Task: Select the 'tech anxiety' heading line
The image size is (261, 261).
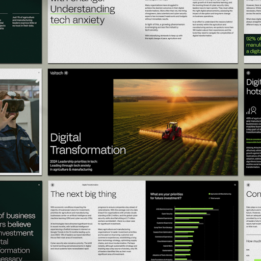Action: click(77, 20)
